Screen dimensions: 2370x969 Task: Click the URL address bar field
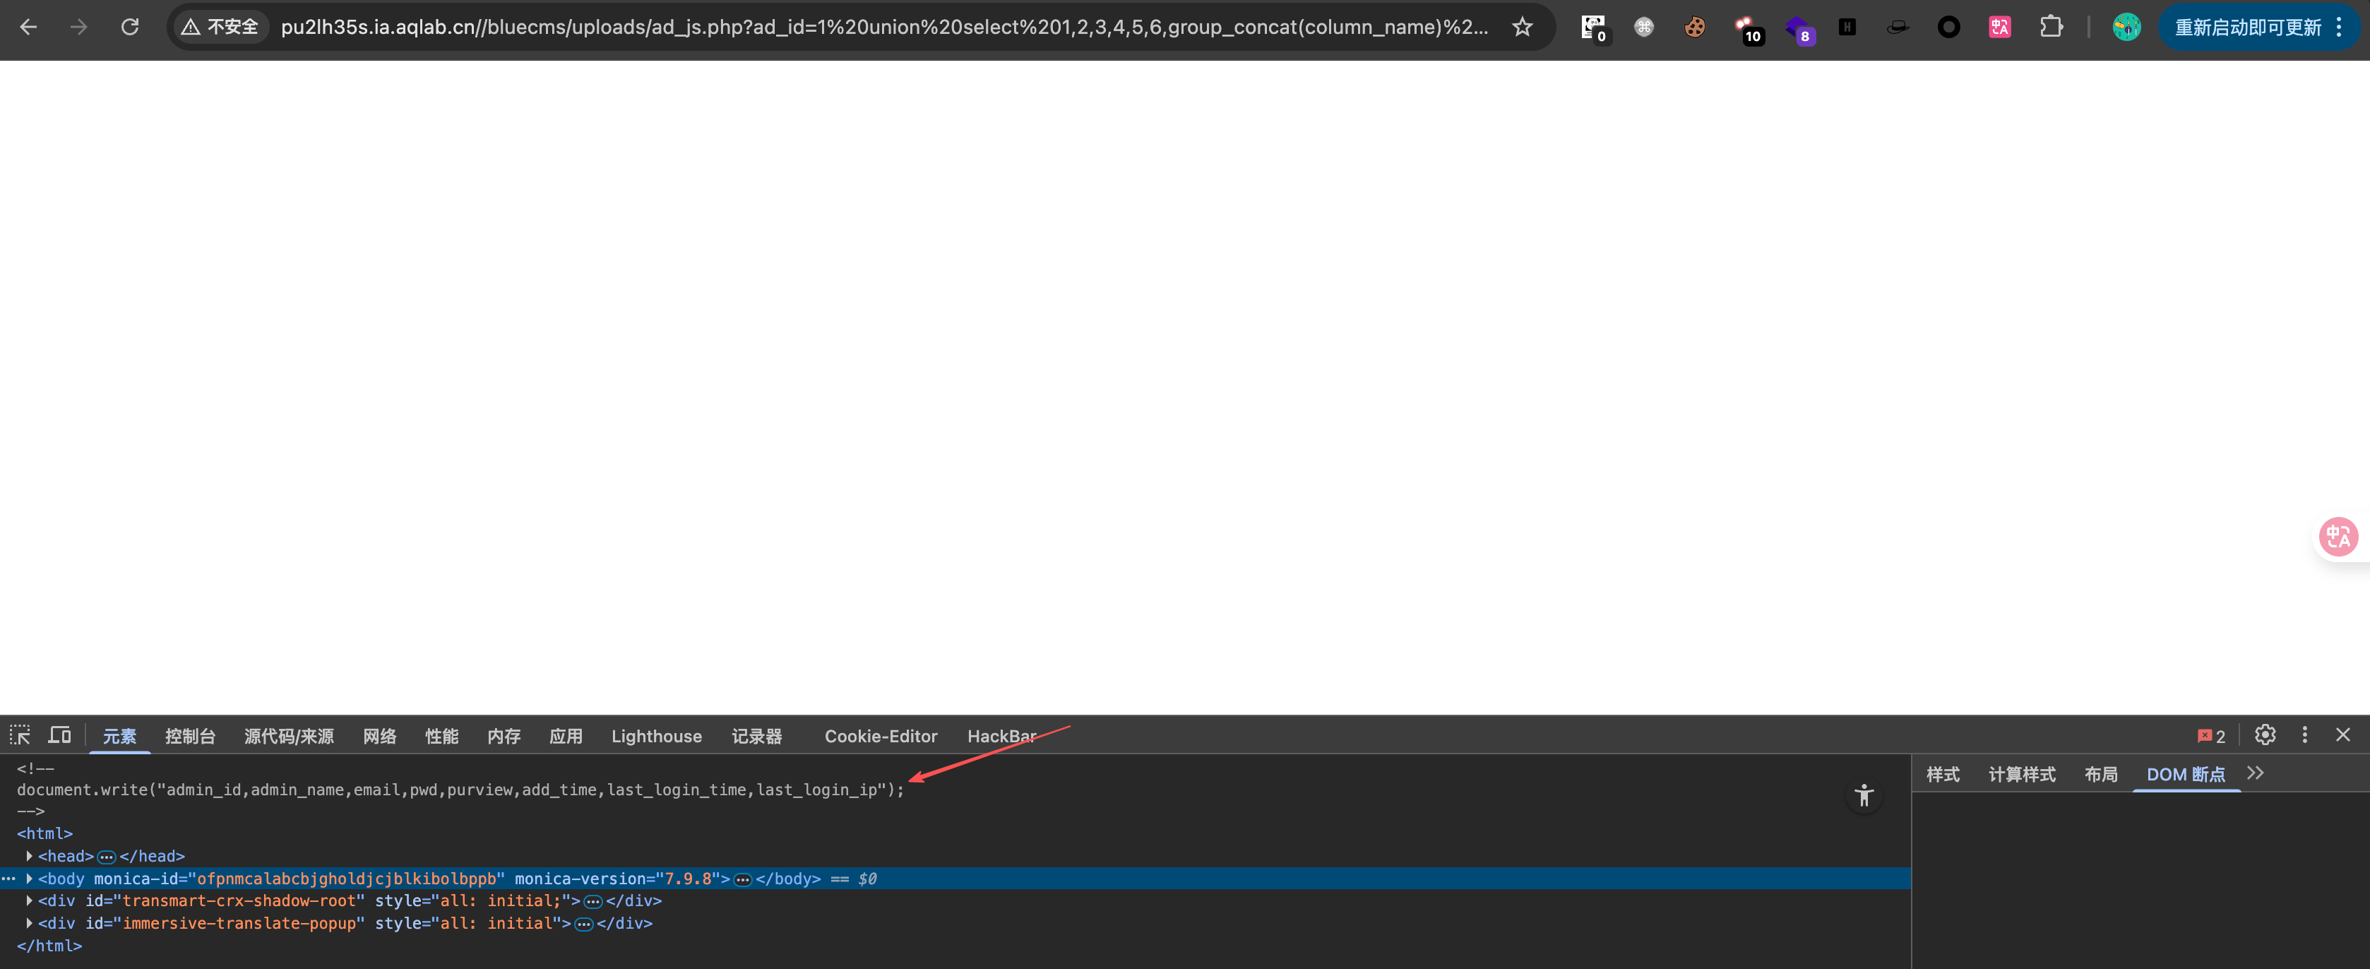(883, 27)
